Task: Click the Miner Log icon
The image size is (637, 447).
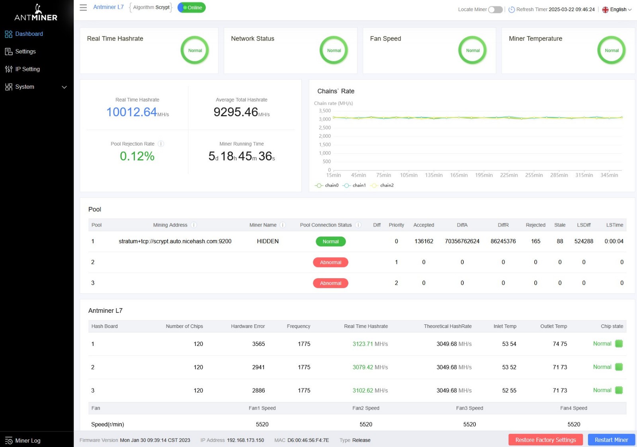Action: [x=9, y=441]
